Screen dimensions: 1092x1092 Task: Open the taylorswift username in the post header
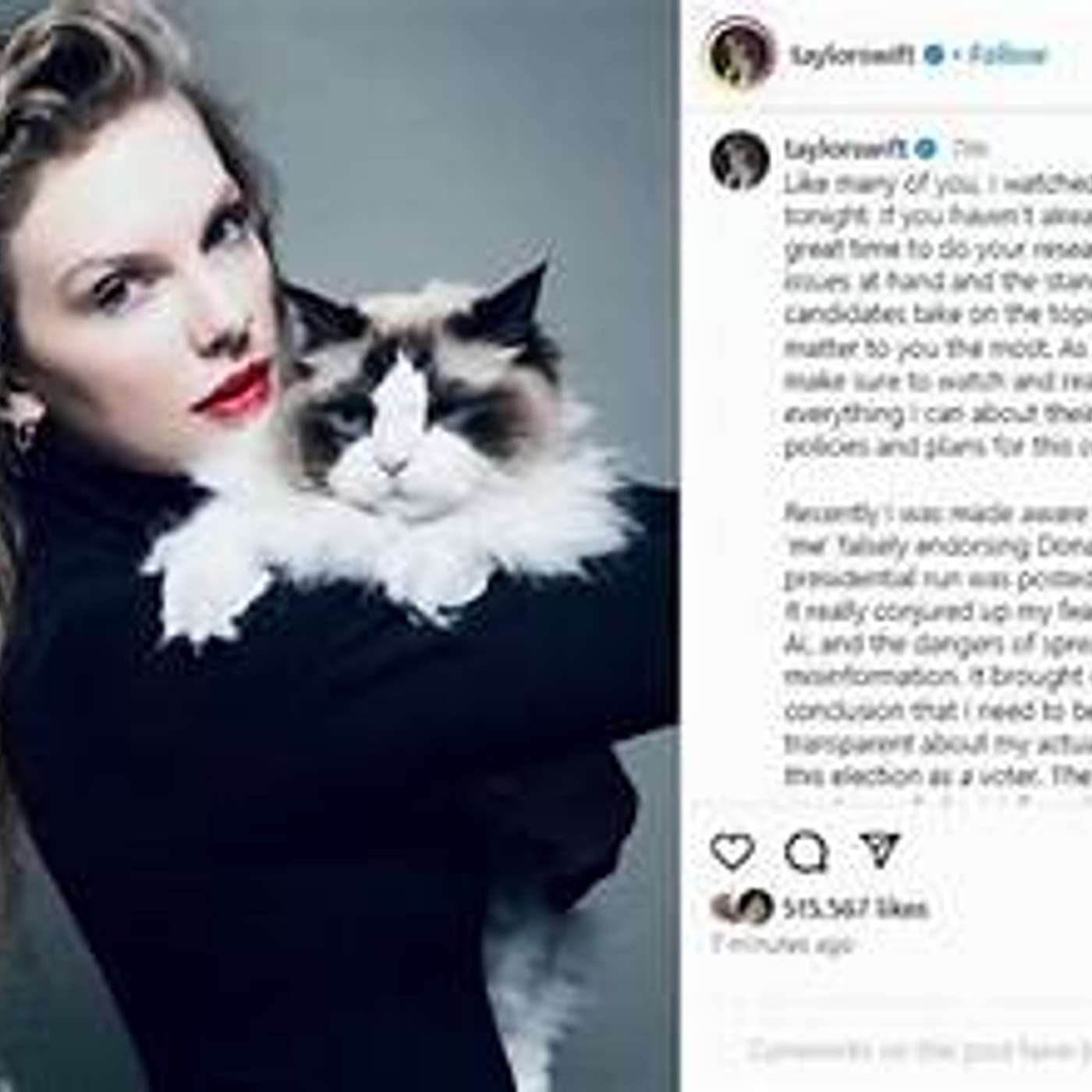pos(853,55)
